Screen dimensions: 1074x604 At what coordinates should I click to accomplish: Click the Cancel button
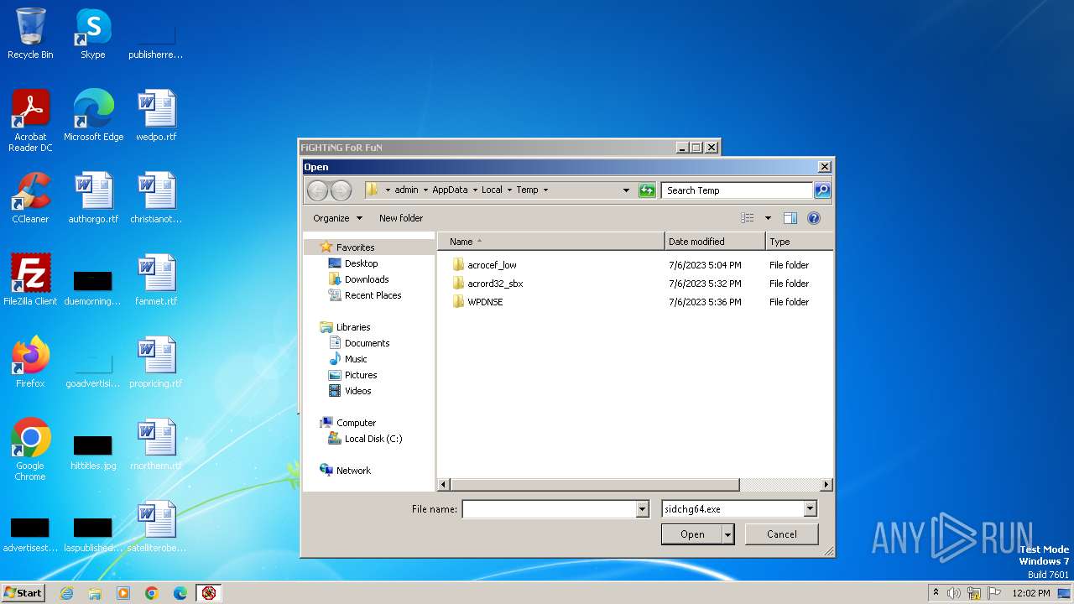pos(781,534)
